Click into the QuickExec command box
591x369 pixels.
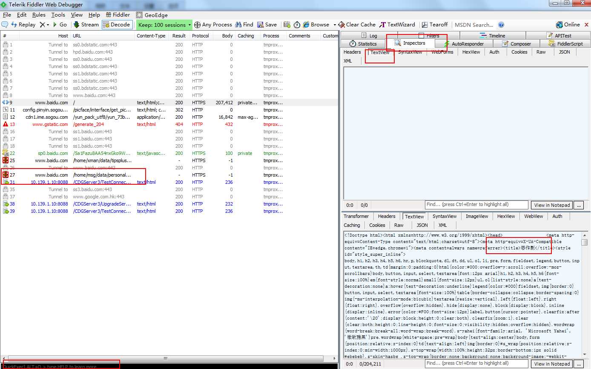click(169, 366)
